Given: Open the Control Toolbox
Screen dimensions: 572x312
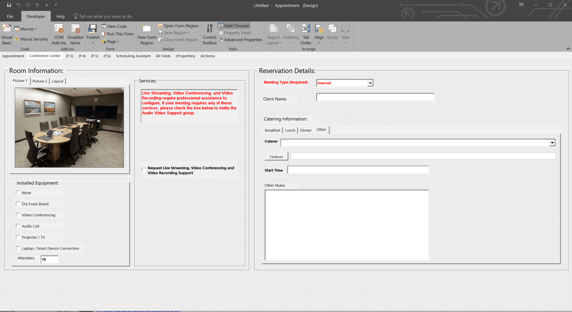Looking at the screenshot, I should (x=209, y=33).
